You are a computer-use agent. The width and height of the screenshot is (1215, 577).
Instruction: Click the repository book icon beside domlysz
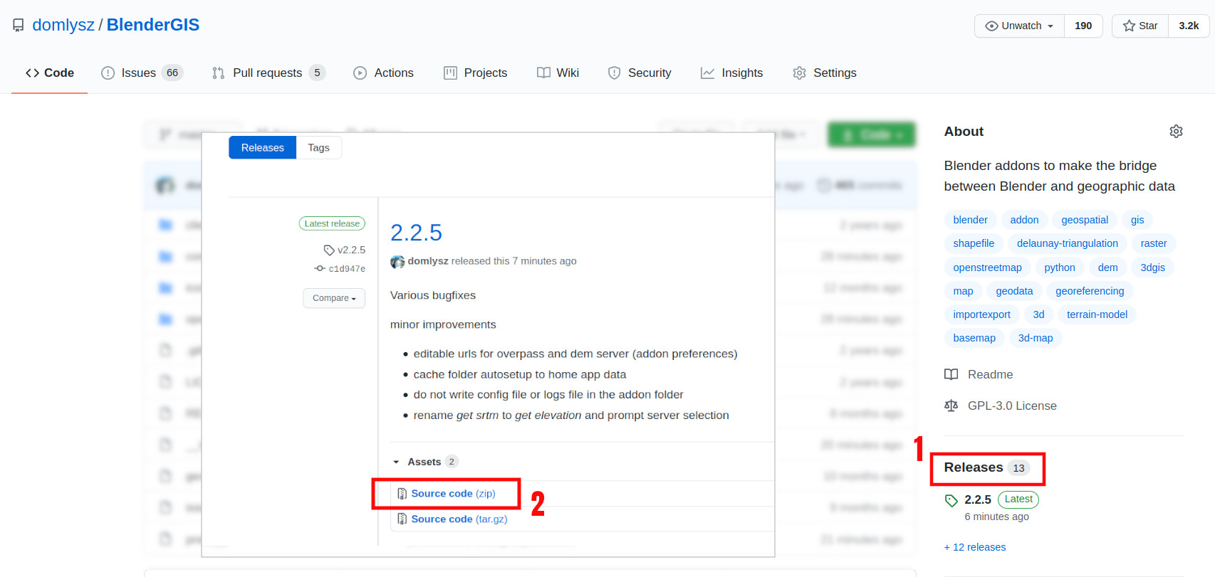tap(18, 26)
